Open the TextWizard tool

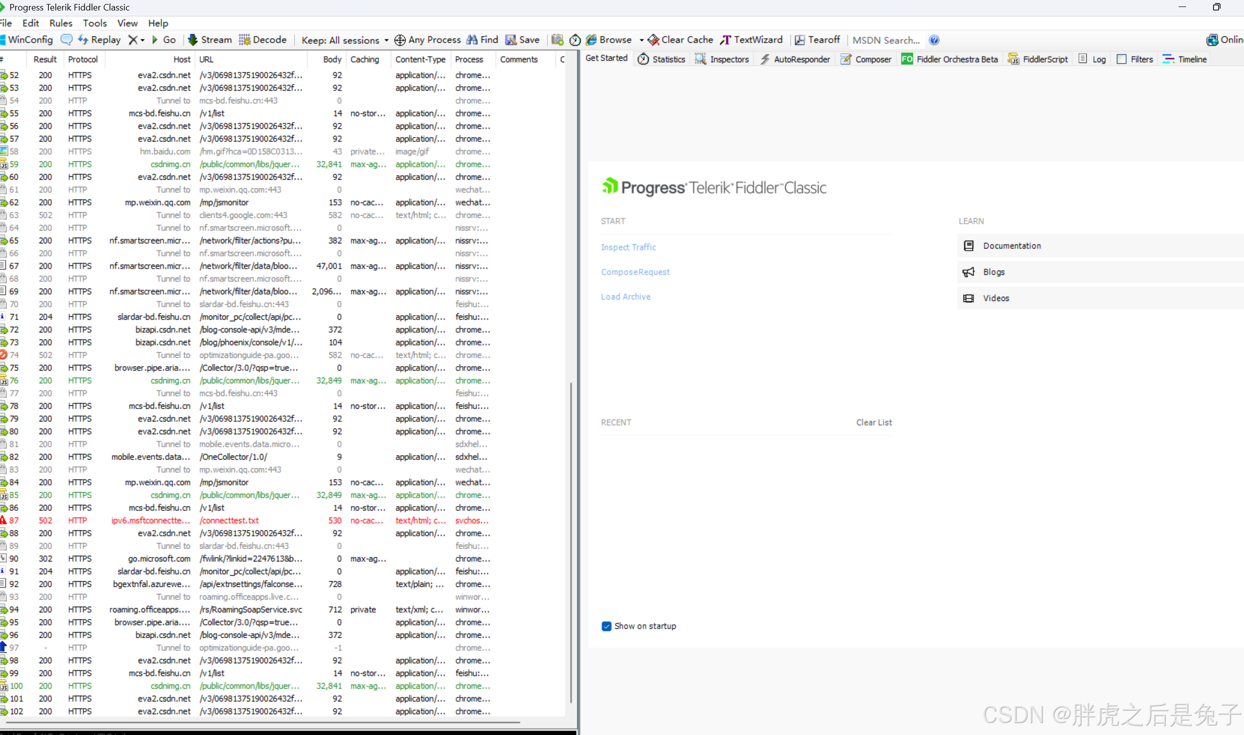pyautogui.click(x=751, y=39)
